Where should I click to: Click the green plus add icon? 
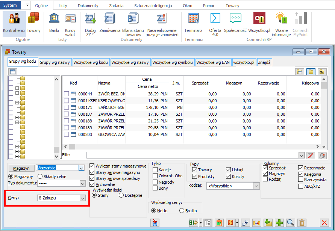pyautogui.click(x=279, y=222)
